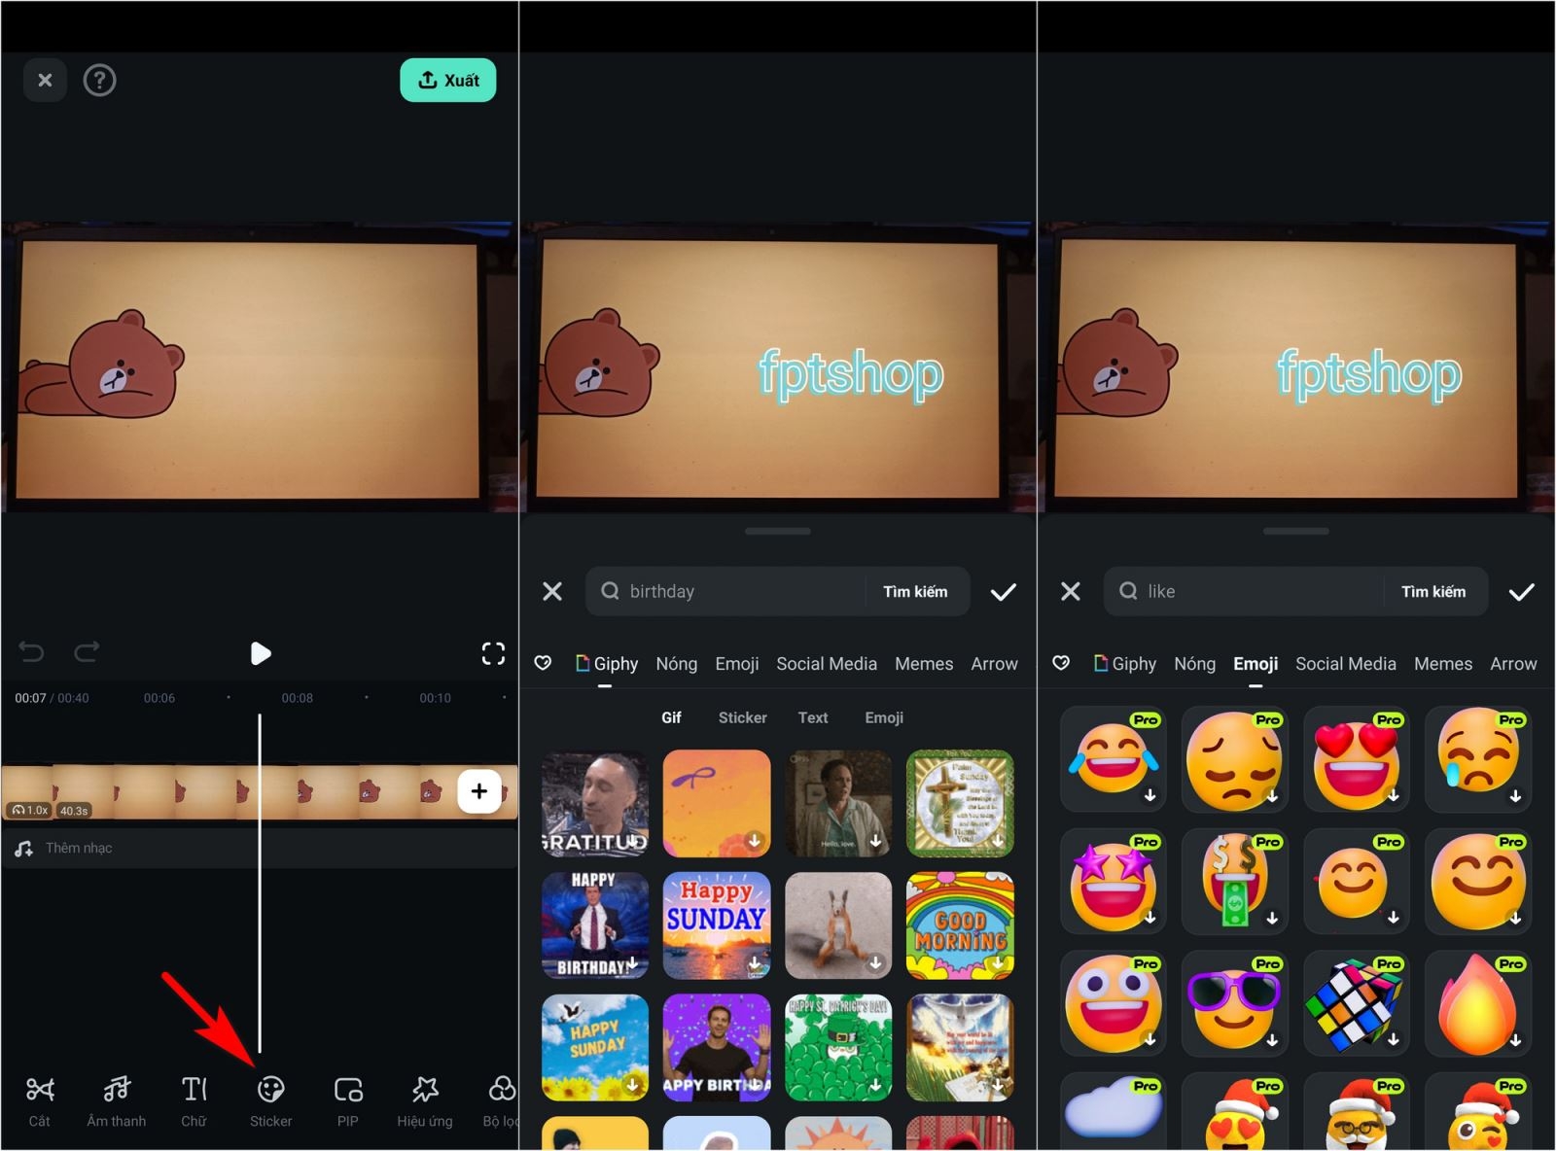
Task: Add clip with plus button on timeline
Action: (x=478, y=791)
